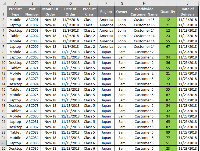
Task: Select Customer 5 in row 13
Action: [144, 79]
